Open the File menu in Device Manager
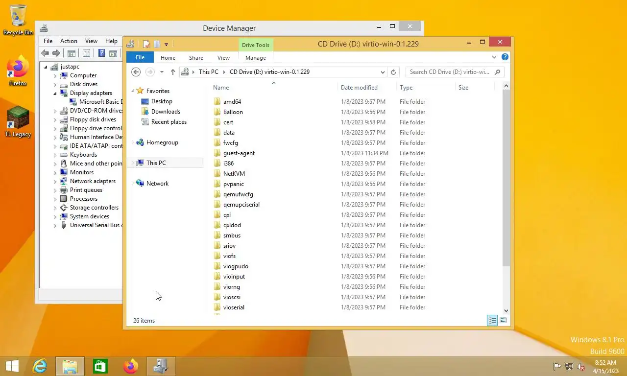 click(x=48, y=41)
